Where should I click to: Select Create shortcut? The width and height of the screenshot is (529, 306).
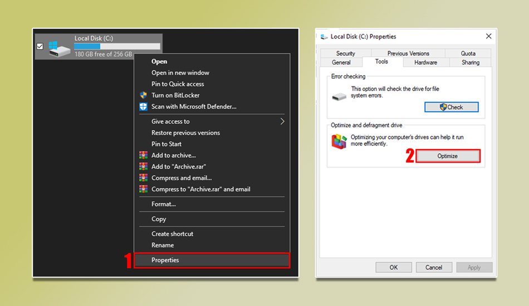173,234
